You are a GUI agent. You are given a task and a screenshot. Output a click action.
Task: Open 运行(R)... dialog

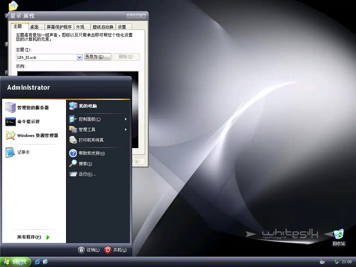point(98,174)
